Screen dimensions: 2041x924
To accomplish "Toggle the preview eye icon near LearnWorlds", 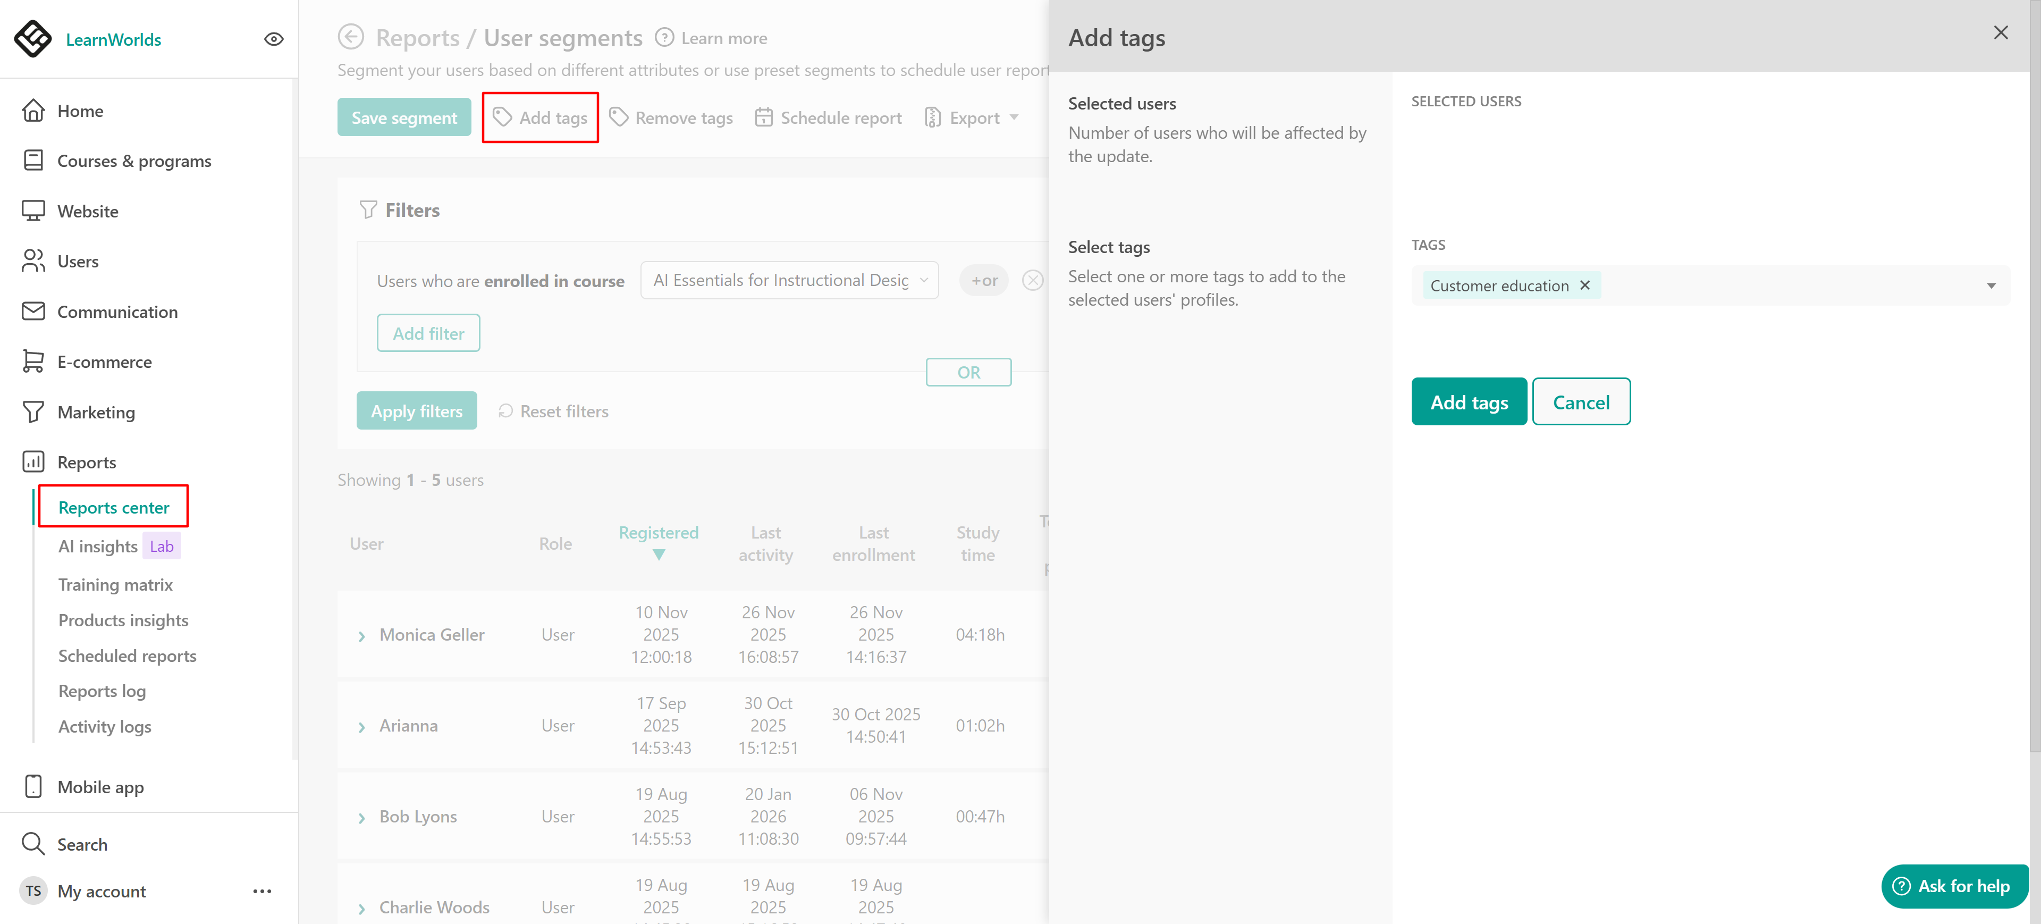I will 273,39.
